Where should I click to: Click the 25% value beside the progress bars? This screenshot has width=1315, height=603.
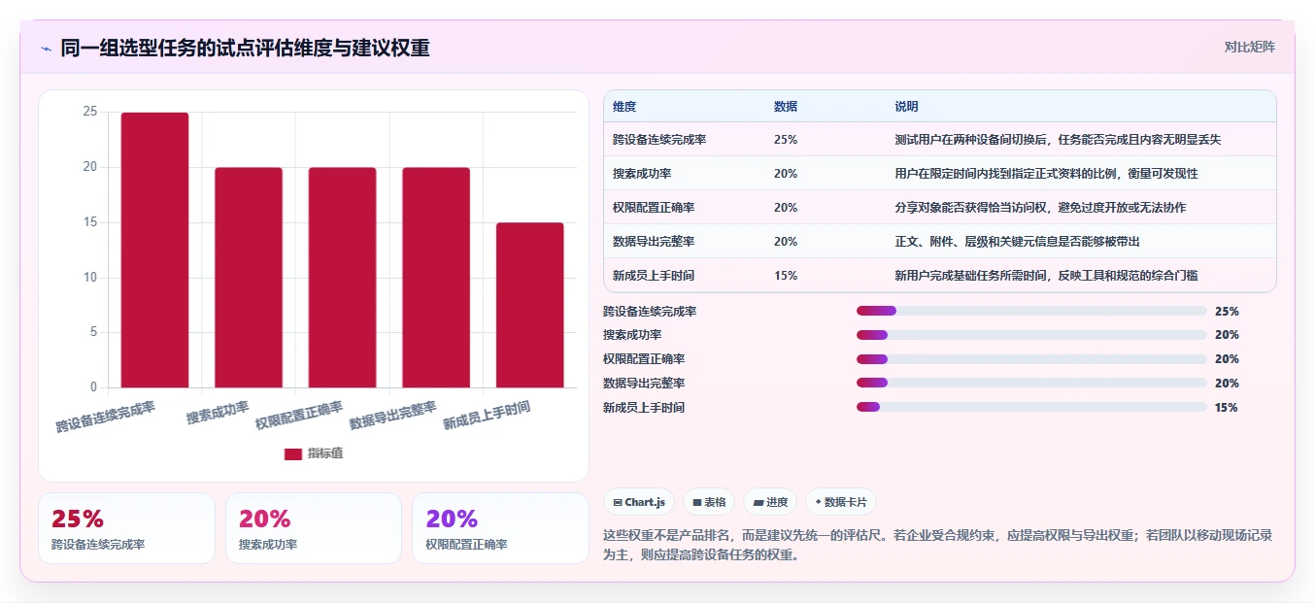point(1227,312)
